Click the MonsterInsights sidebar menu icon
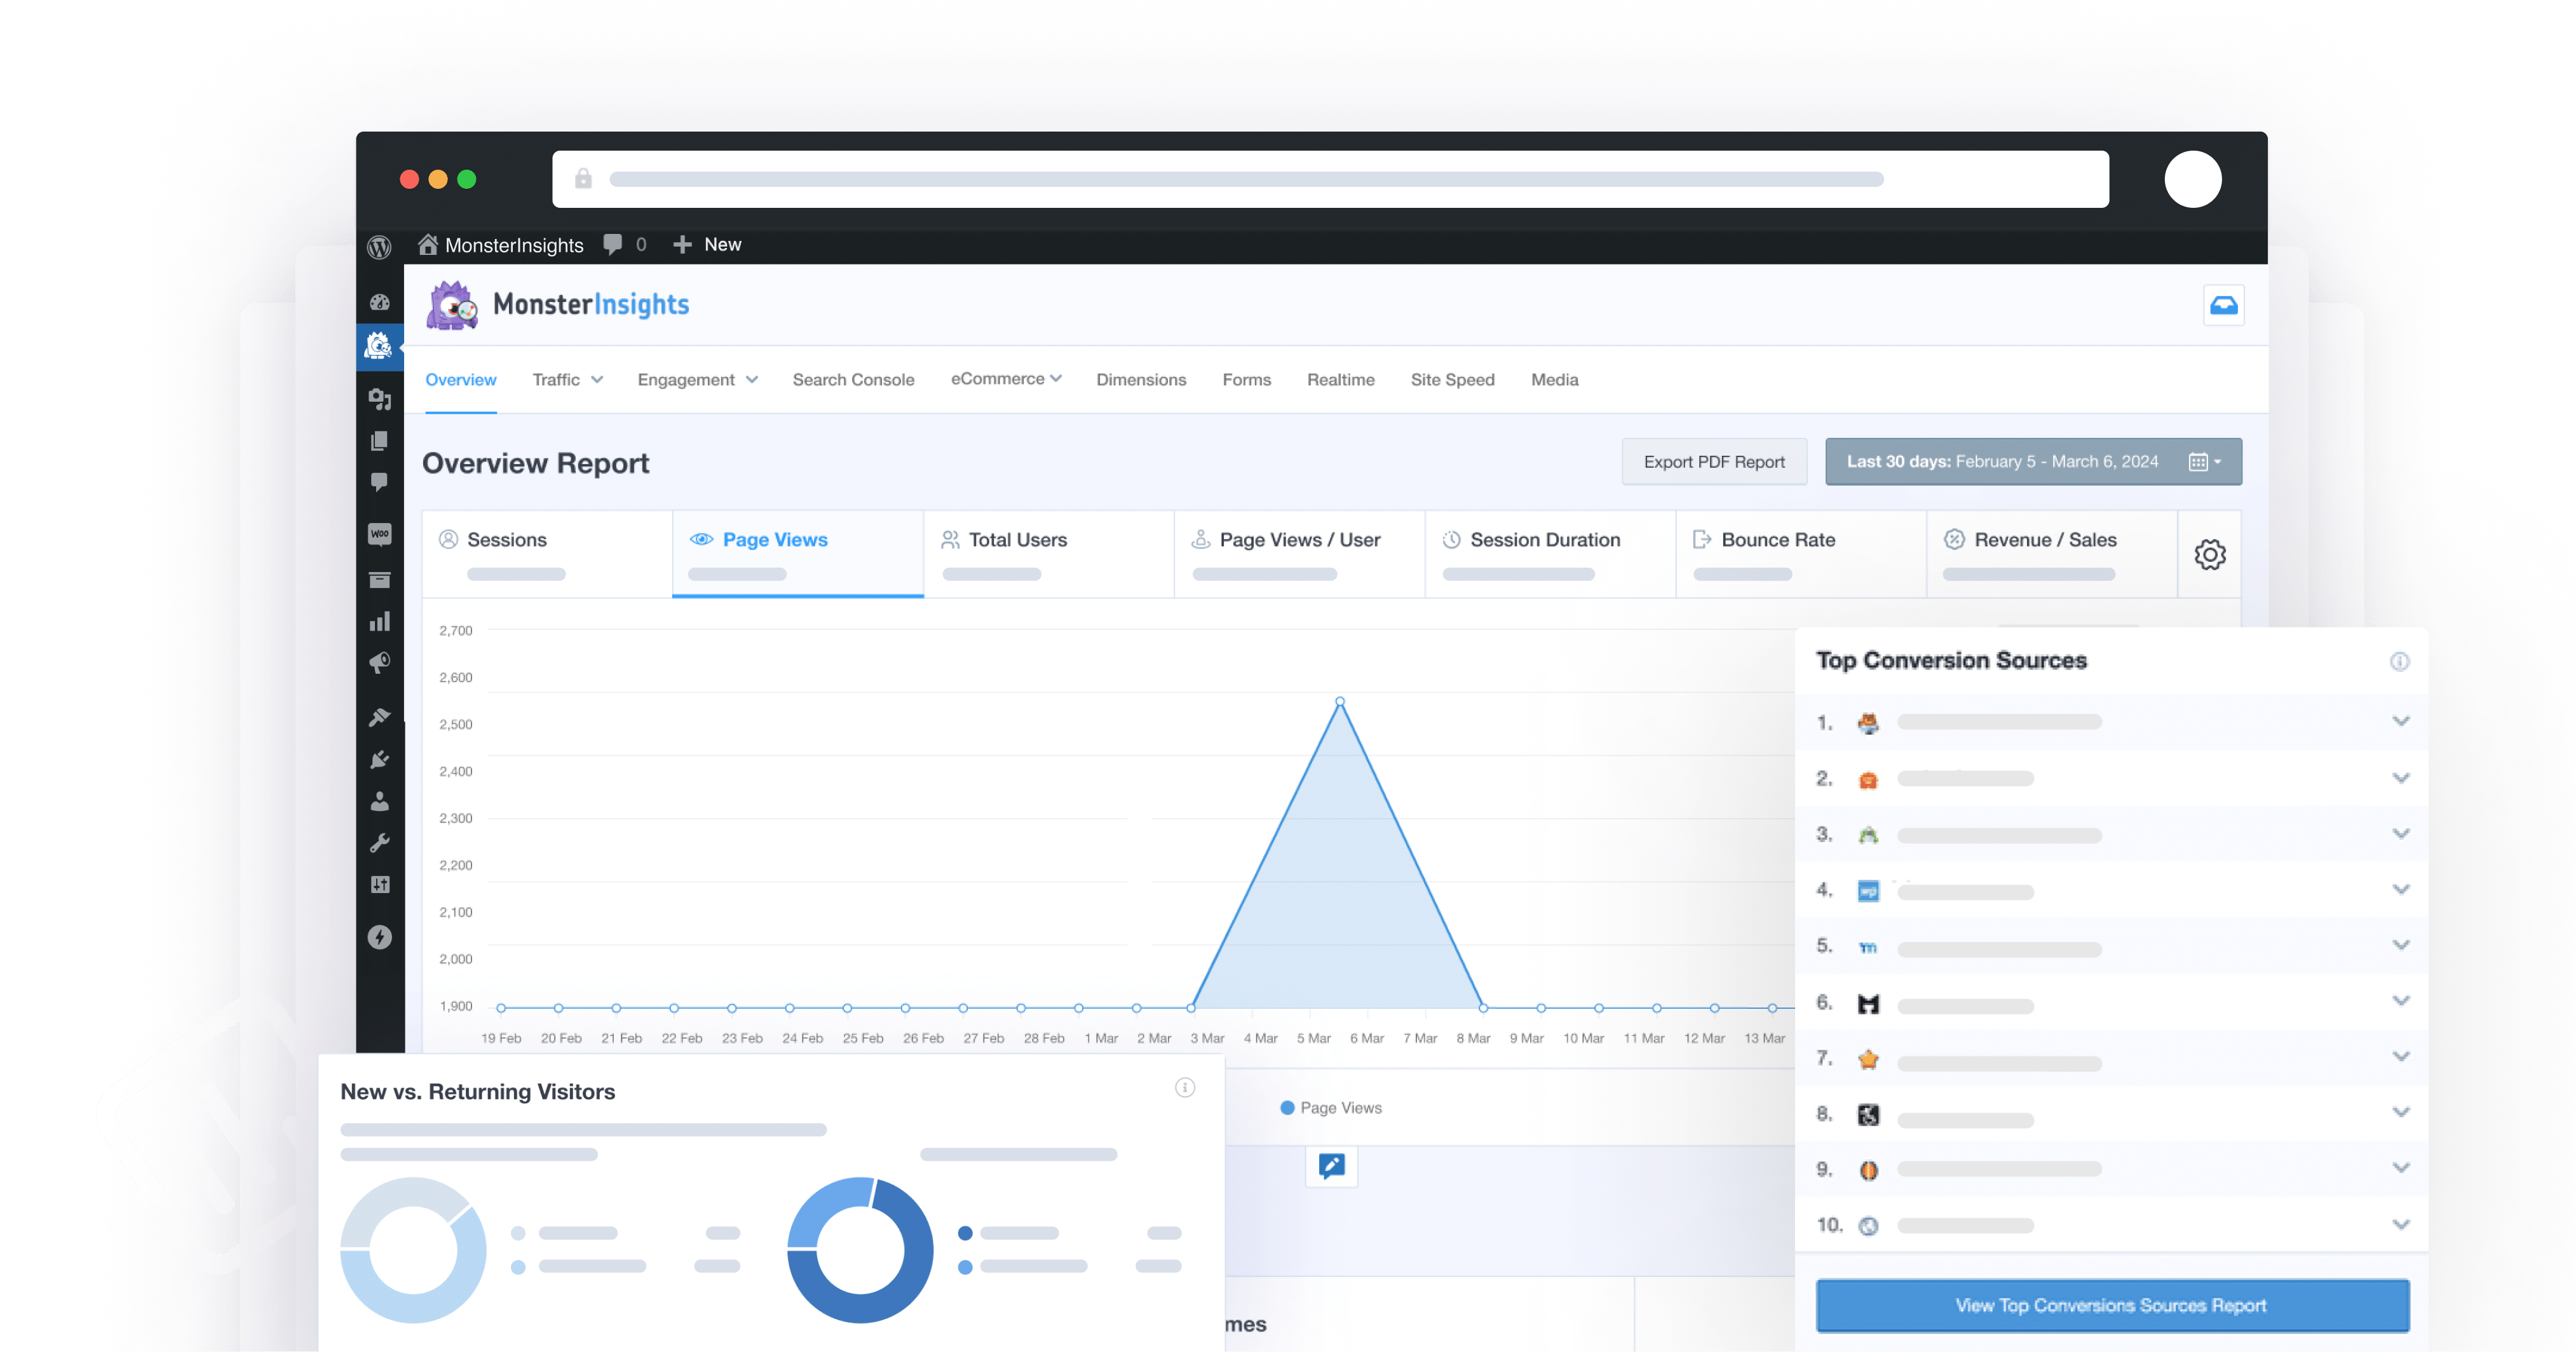The height and width of the screenshot is (1352, 2576). 379,346
